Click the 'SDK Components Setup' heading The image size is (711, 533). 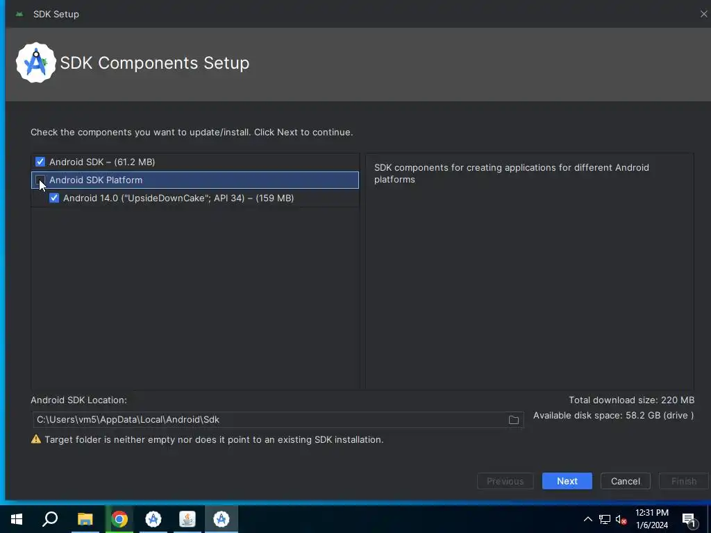pos(155,63)
